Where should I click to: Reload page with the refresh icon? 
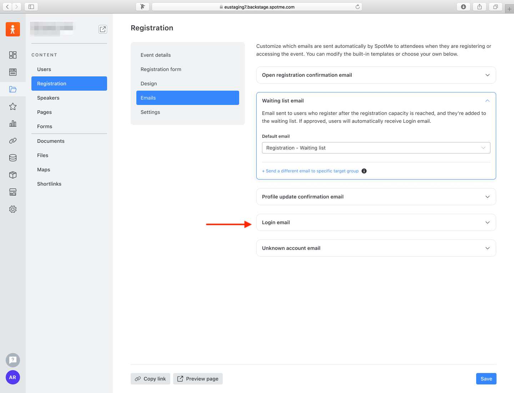coord(357,7)
